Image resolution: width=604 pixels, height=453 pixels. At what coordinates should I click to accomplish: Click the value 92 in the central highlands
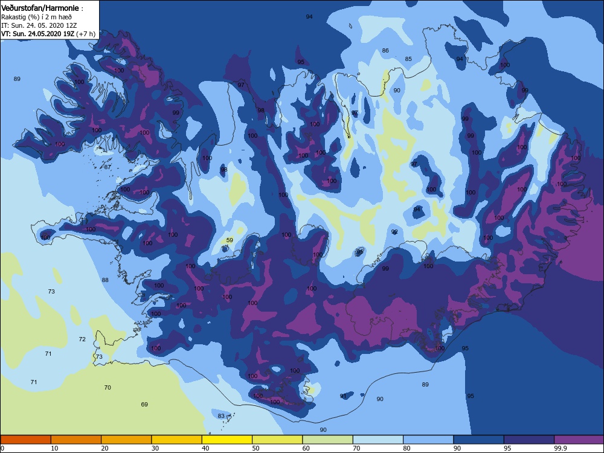click(394, 231)
